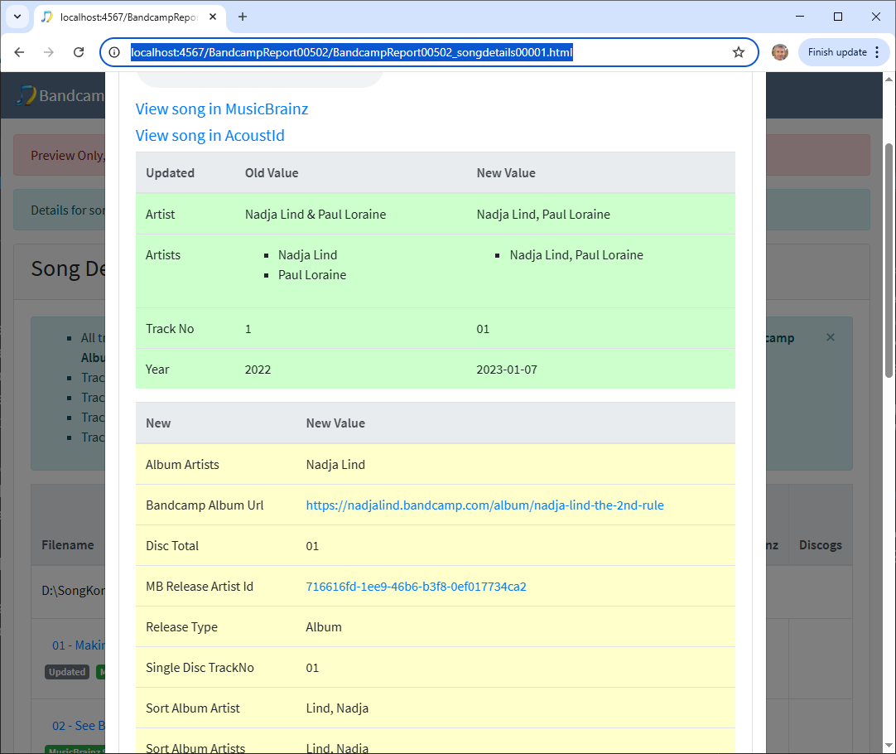Viewport: 896px width, 754px height.
Task: Dismiss the info alert with the X
Action: [x=831, y=337]
